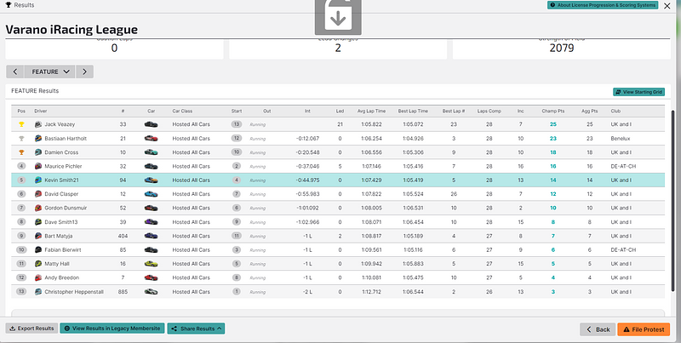Viewport: 681px width, 343px height.
Task: Sort by Avg Lap Time column header
Action: click(x=371, y=111)
